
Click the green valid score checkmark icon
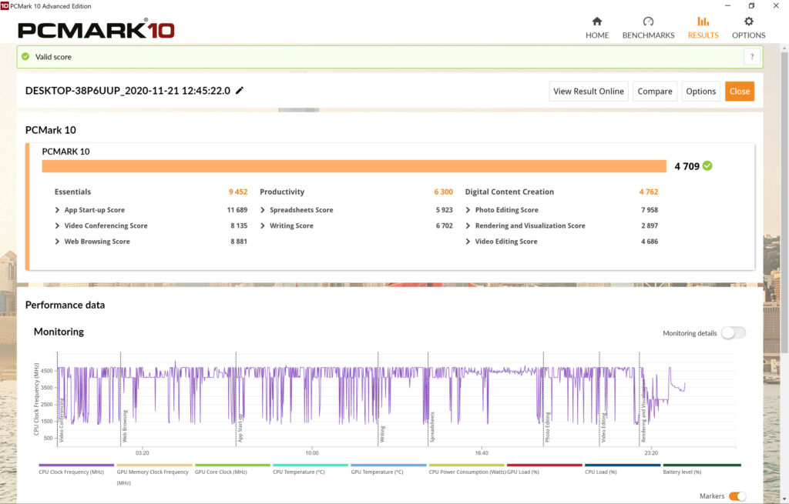point(25,57)
